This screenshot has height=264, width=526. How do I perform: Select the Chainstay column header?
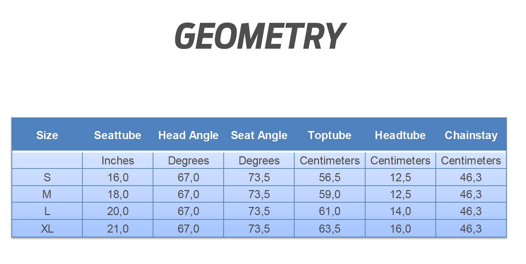click(x=471, y=135)
